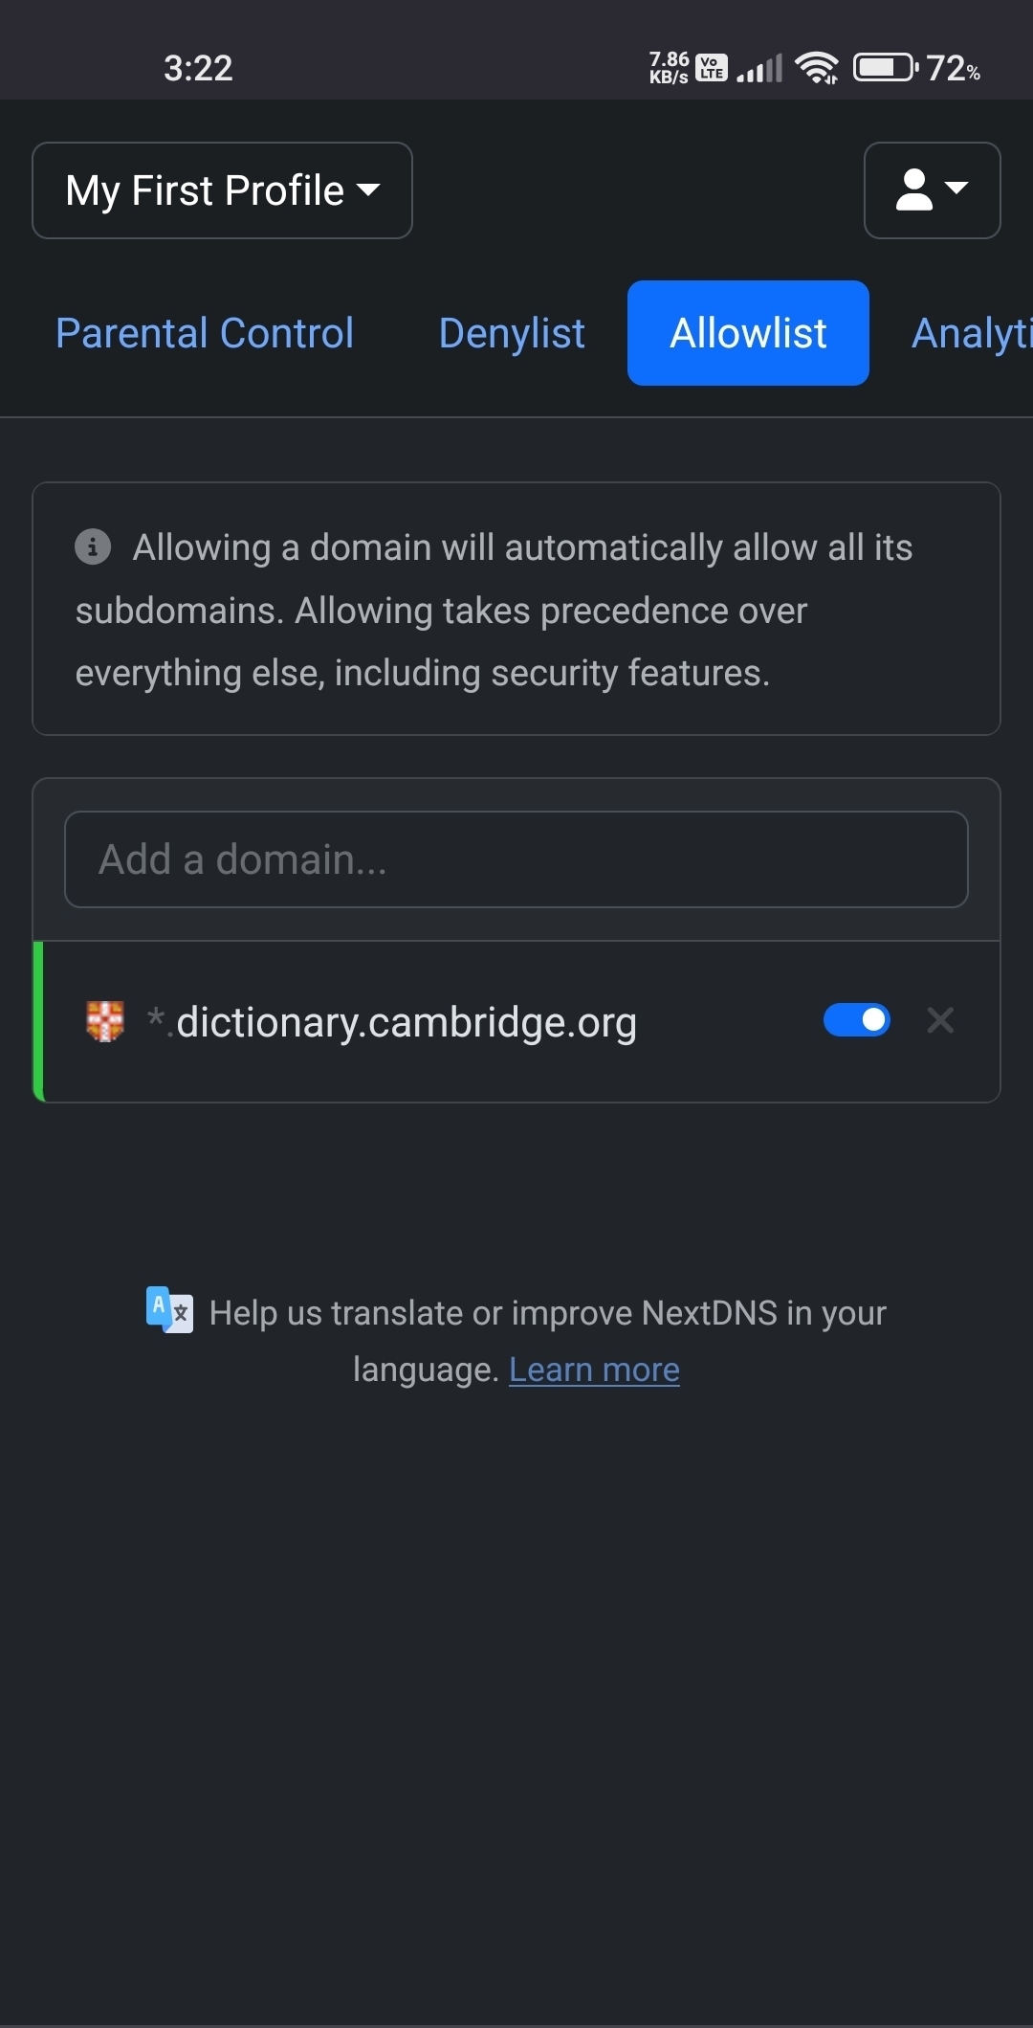The image size is (1033, 2028).
Task: Expand the account user menu
Action: coord(932,190)
